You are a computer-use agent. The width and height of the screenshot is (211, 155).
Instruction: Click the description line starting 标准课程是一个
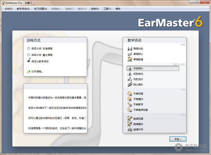pos(57,128)
